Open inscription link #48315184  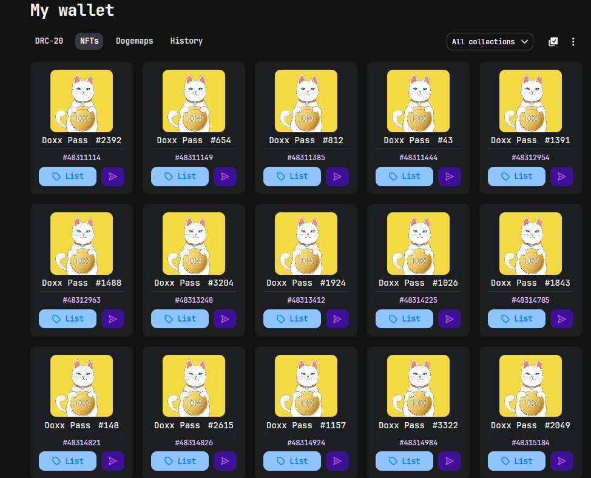pos(530,443)
